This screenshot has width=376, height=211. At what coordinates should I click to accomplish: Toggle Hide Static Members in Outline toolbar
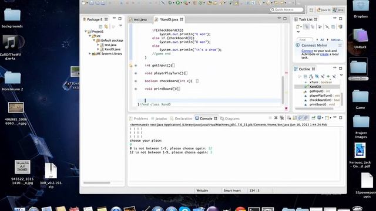[x=323, y=76]
